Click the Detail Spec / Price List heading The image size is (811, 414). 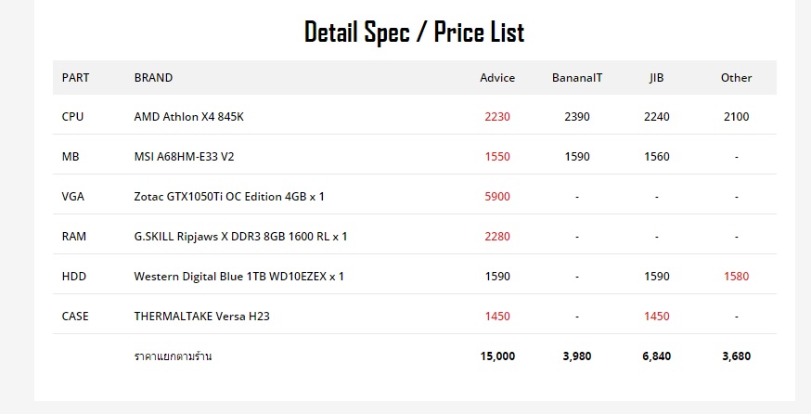[x=414, y=33]
